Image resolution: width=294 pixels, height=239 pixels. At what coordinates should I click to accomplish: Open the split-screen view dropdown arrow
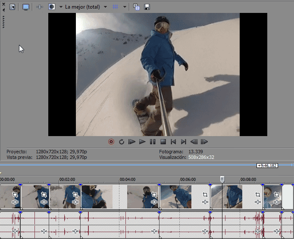coord(61,7)
